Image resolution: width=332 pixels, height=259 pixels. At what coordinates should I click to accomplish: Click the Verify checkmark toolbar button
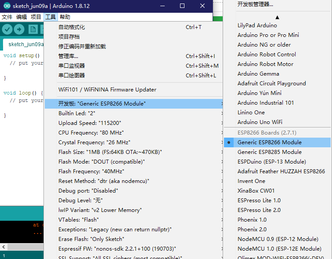point(7,29)
